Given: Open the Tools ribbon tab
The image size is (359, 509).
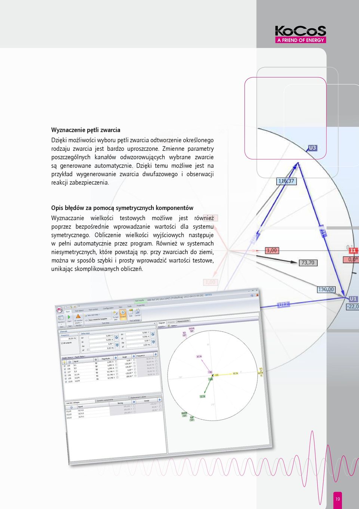Looking at the screenshot, I should 129,306.
